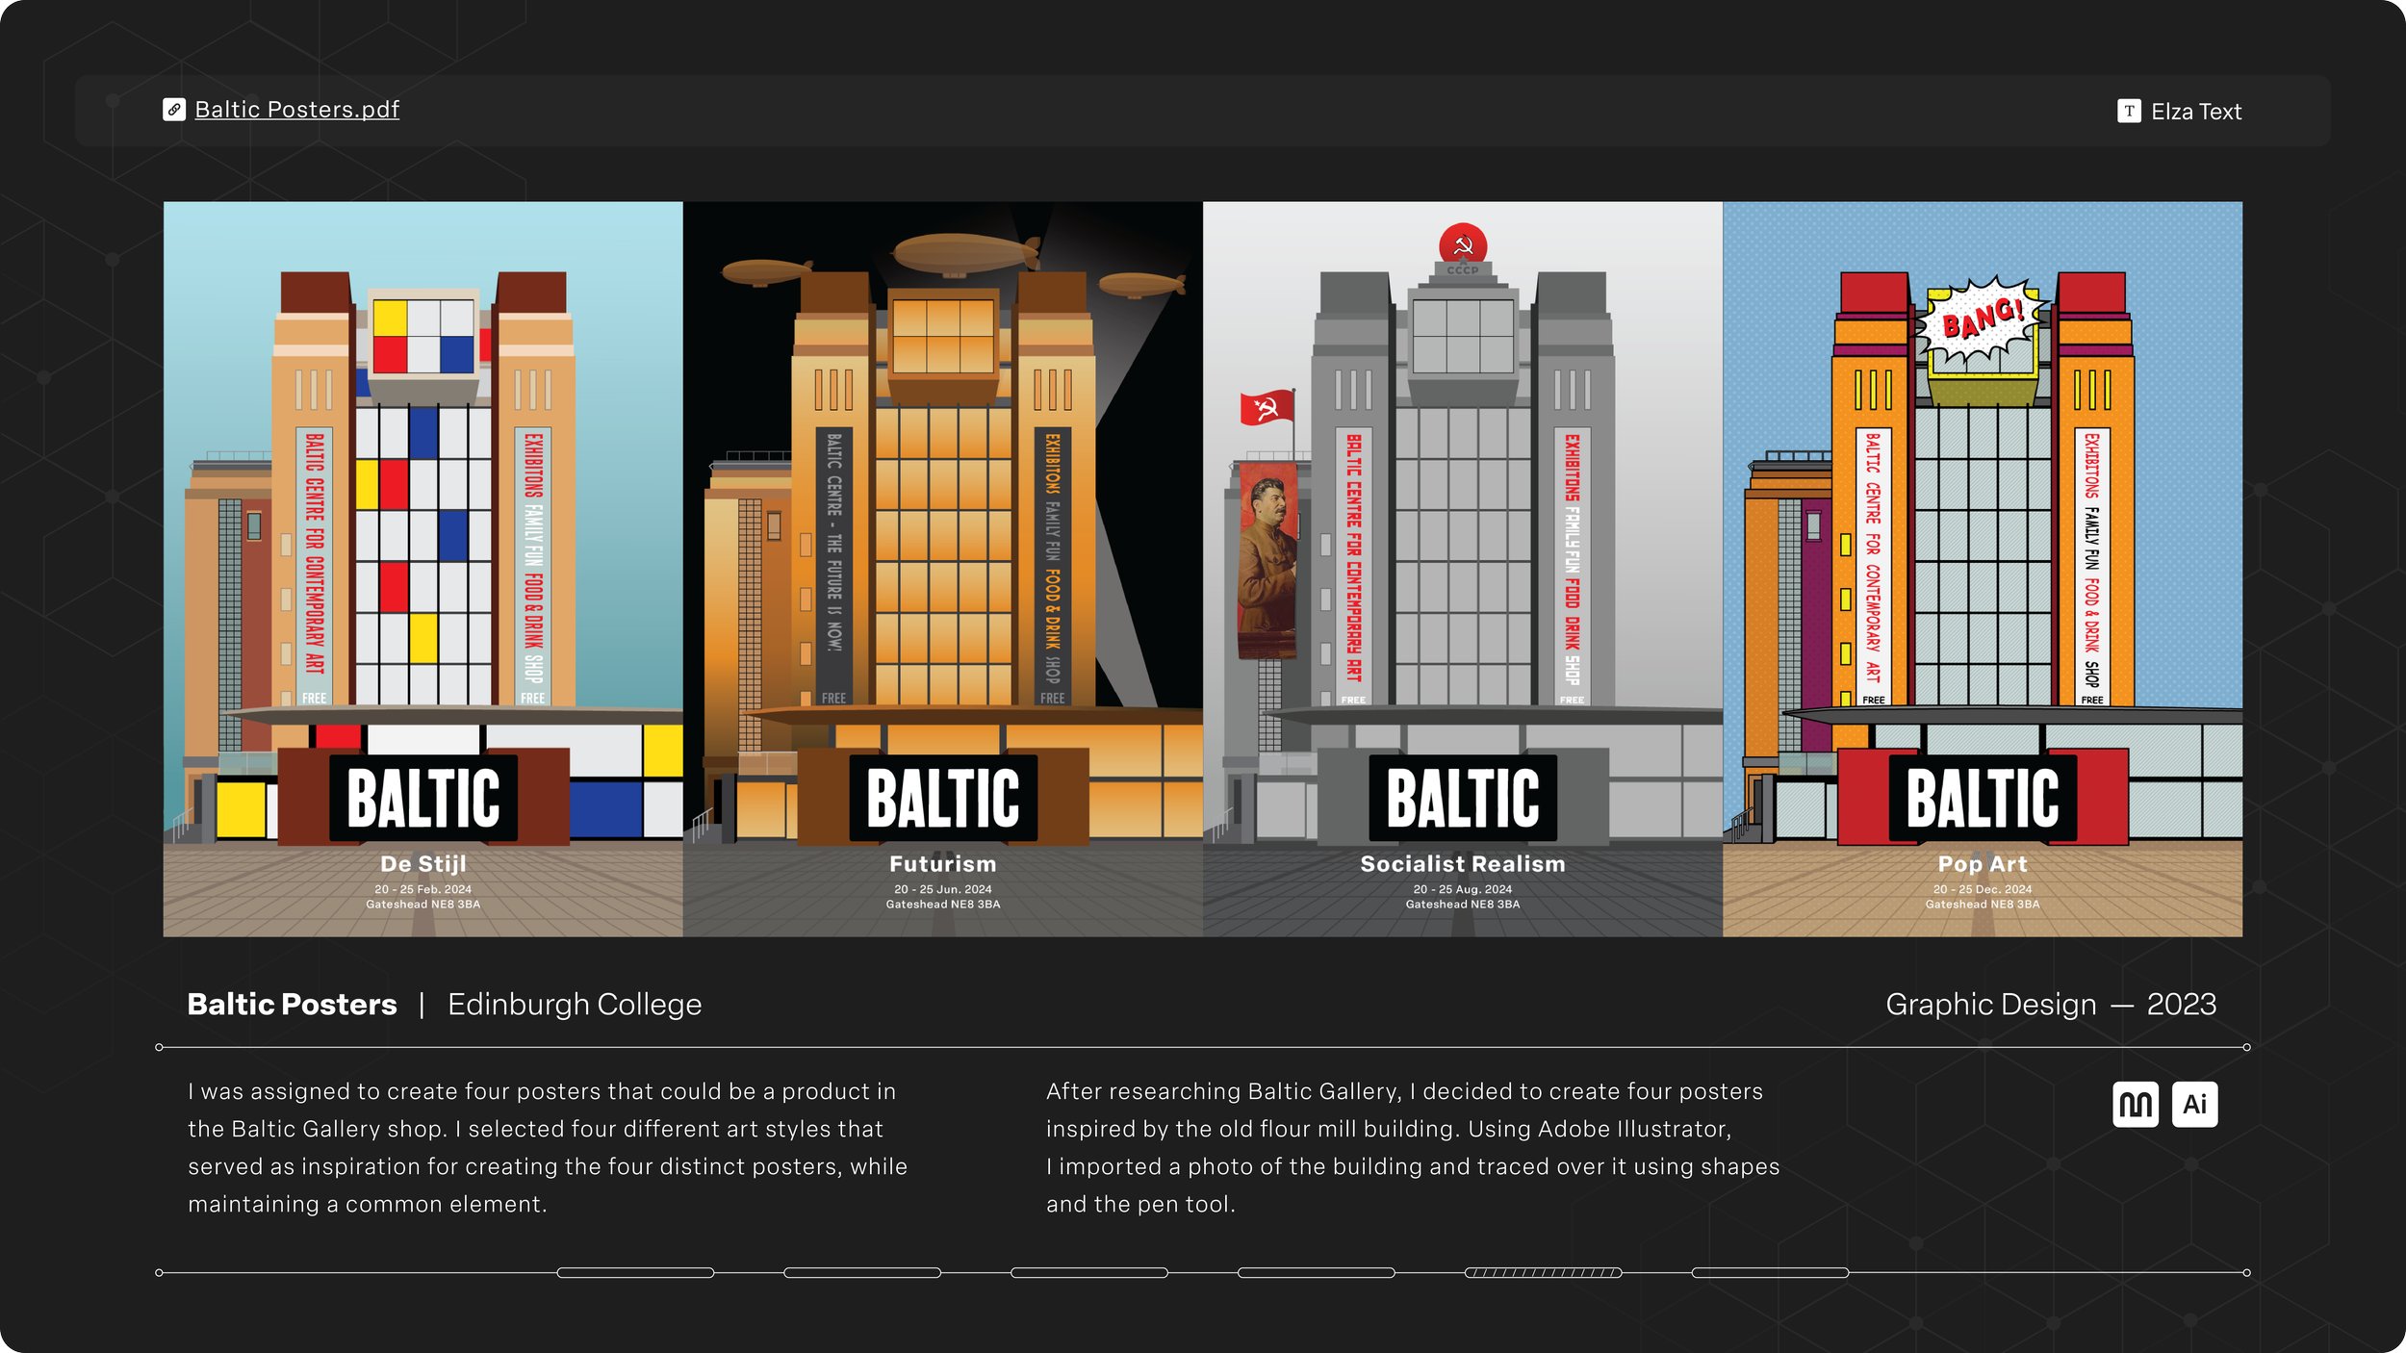Select the last pill on the bottom timeline
Viewport: 2406px width, 1353px height.
[x=1771, y=1272]
